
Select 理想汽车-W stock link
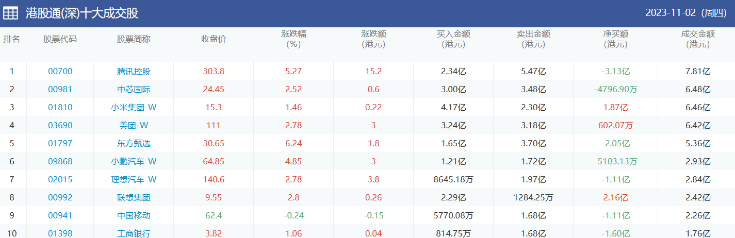[x=134, y=179]
